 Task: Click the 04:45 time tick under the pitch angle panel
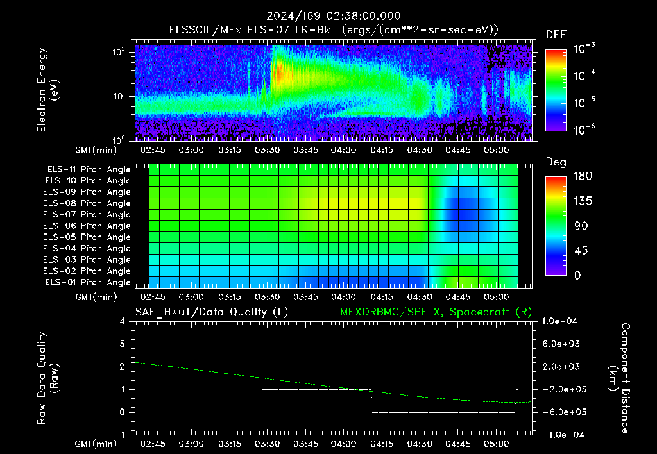(458, 297)
